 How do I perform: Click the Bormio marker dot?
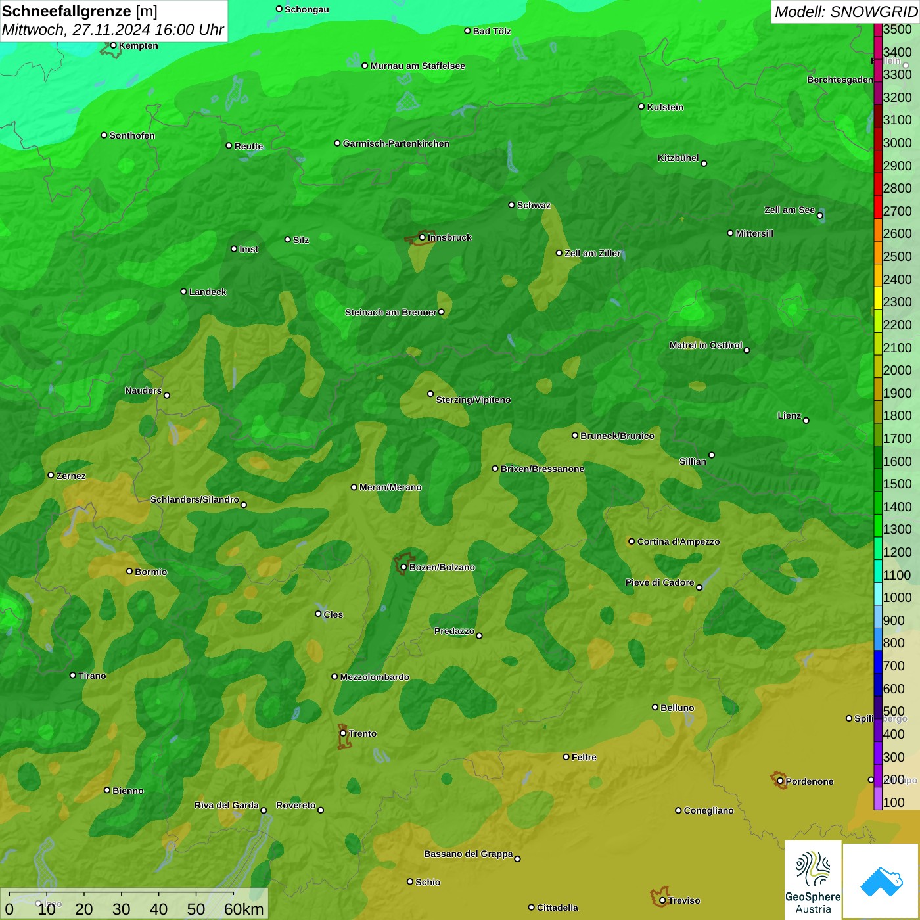tap(129, 571)
